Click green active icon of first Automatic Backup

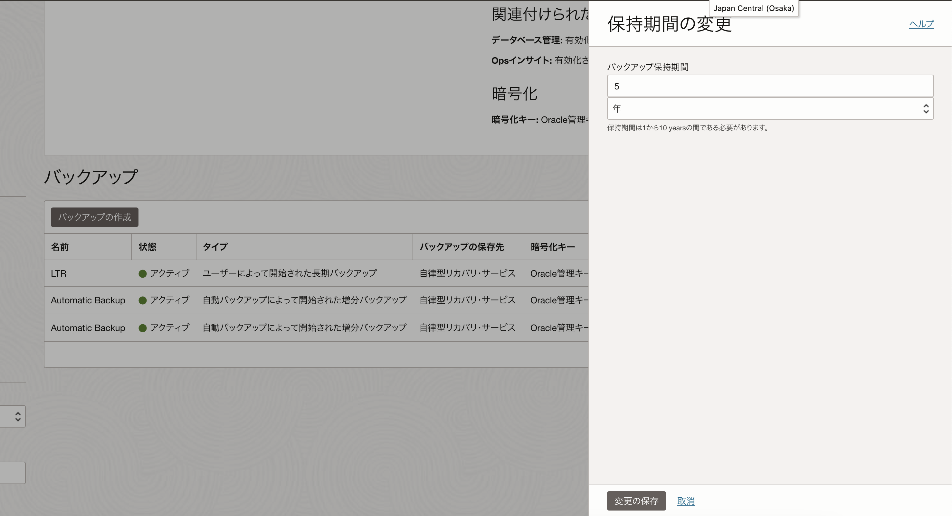point(143,300)
